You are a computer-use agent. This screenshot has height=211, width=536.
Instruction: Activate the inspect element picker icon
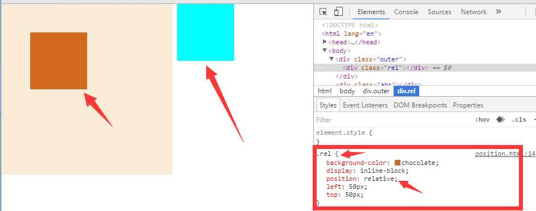[324, 11]
